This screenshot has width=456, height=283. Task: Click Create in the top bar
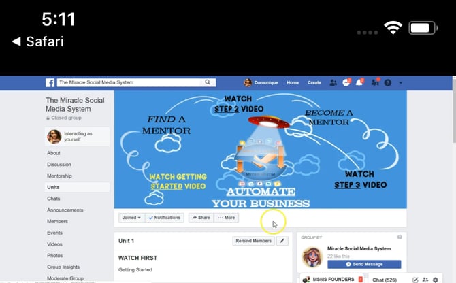coord(314,83)
